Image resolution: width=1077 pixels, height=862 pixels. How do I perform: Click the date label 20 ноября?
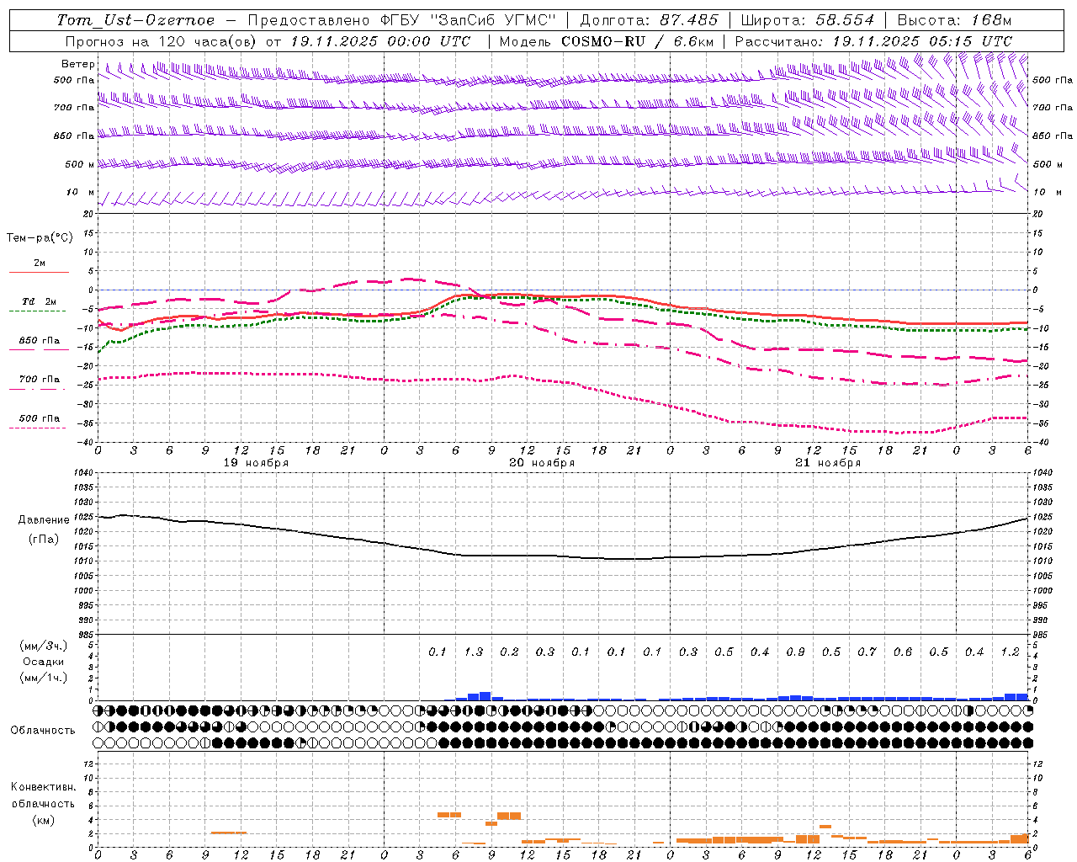pos(542,463)
